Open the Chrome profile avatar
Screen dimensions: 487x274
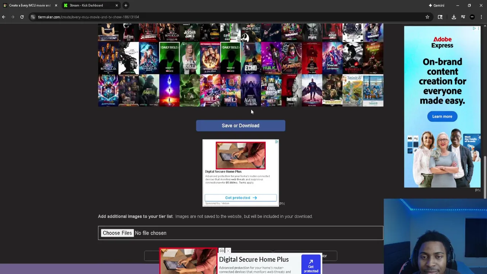click(472, 17)
